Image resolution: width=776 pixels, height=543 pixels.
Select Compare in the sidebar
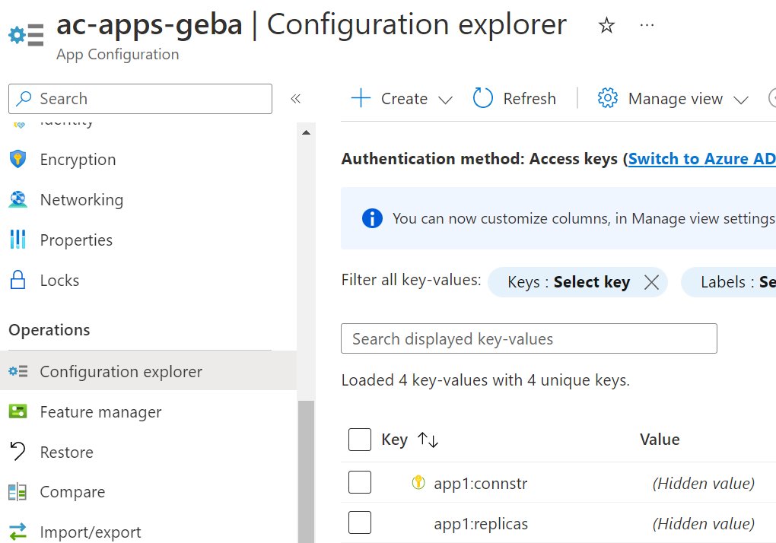72,492
